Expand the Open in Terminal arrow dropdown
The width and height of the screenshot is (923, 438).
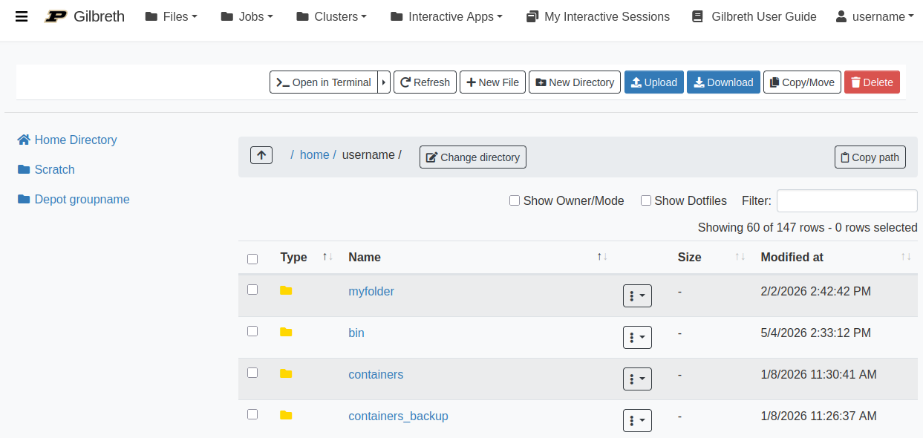(384, 82)
